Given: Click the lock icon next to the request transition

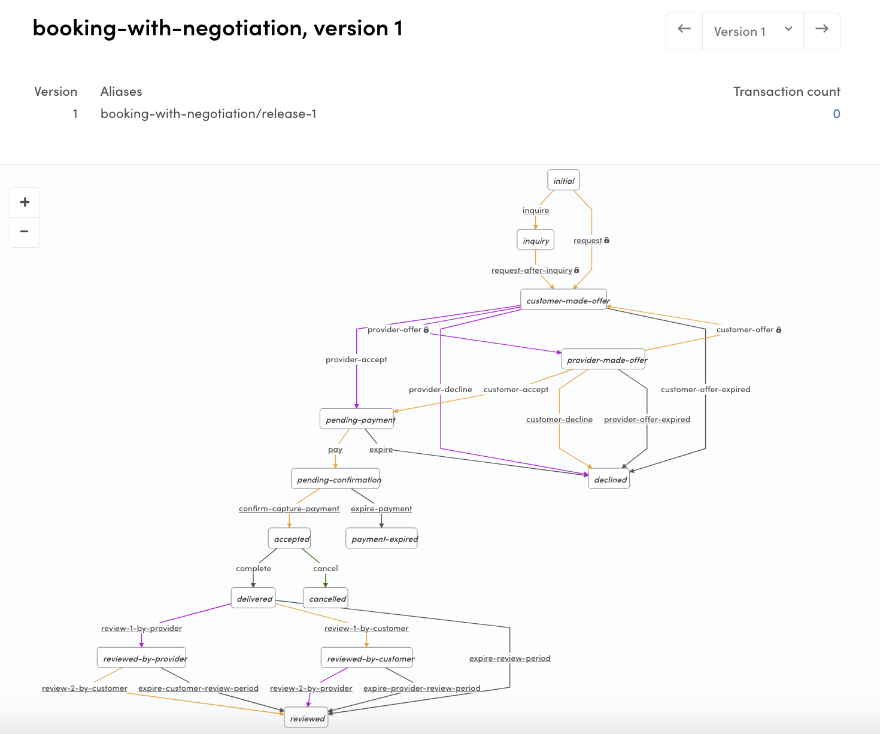Looking at the screenshot, I should 606,240.
